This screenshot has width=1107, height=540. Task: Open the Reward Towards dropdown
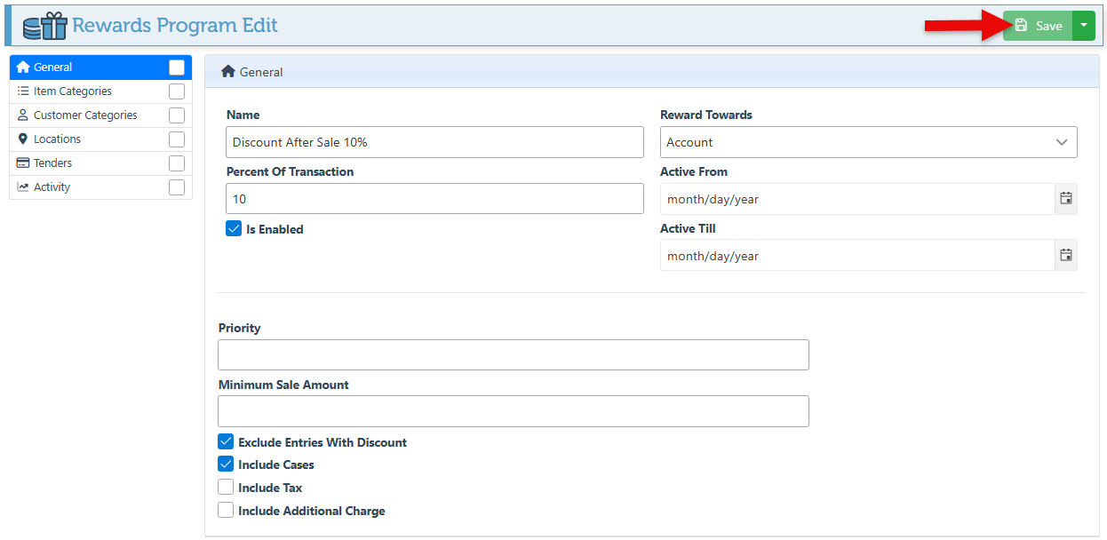pyautogui.click(x=868, y=142)
